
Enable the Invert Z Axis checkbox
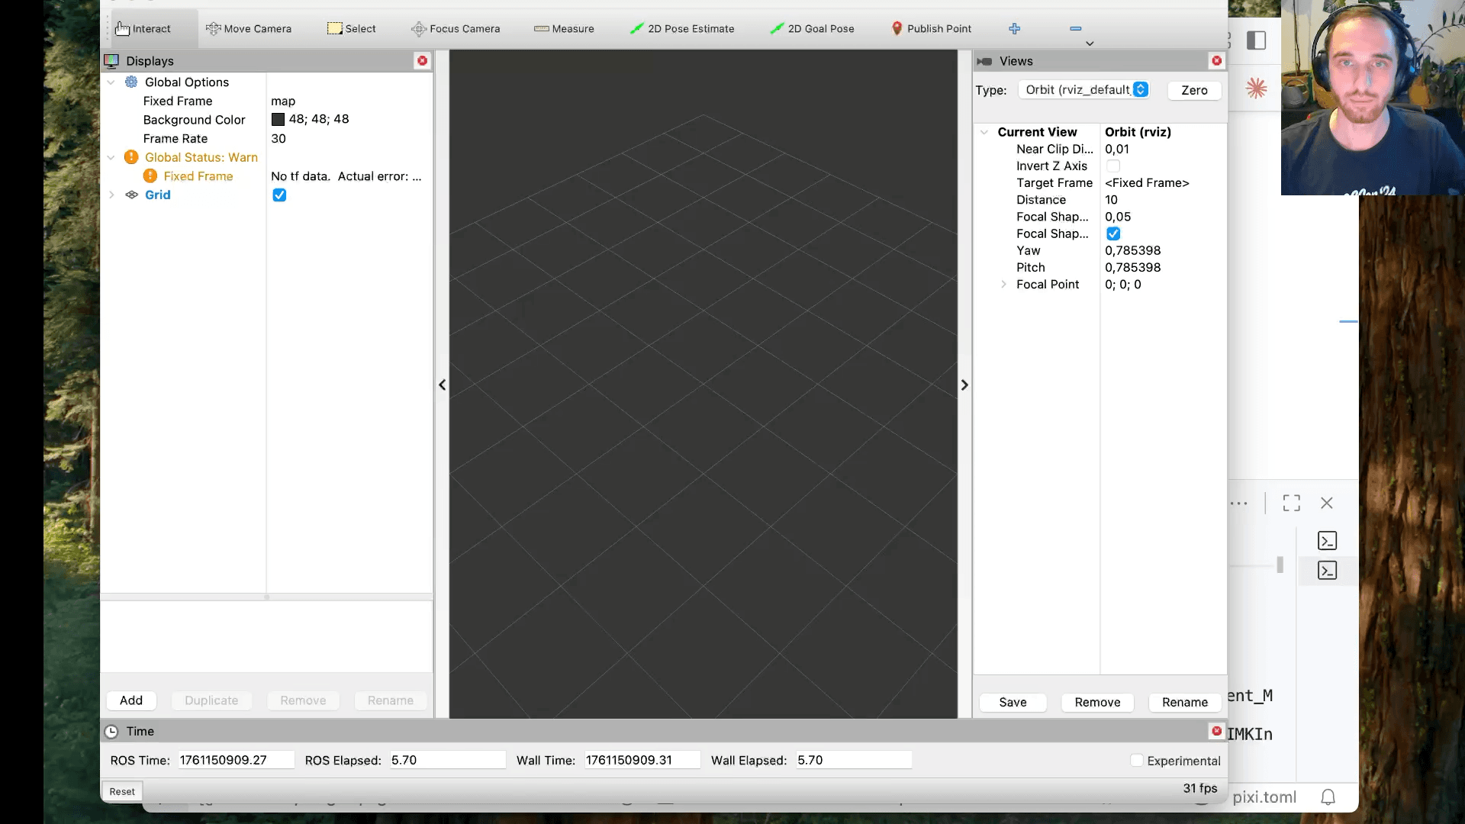click(x=1112, y=166)
